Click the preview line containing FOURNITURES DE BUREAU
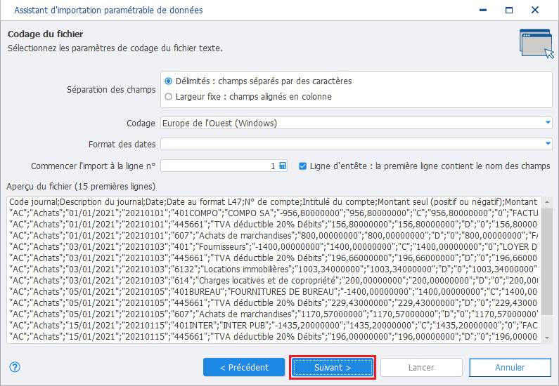This screenshot has width=559, height=386. [x=273, y=292]
